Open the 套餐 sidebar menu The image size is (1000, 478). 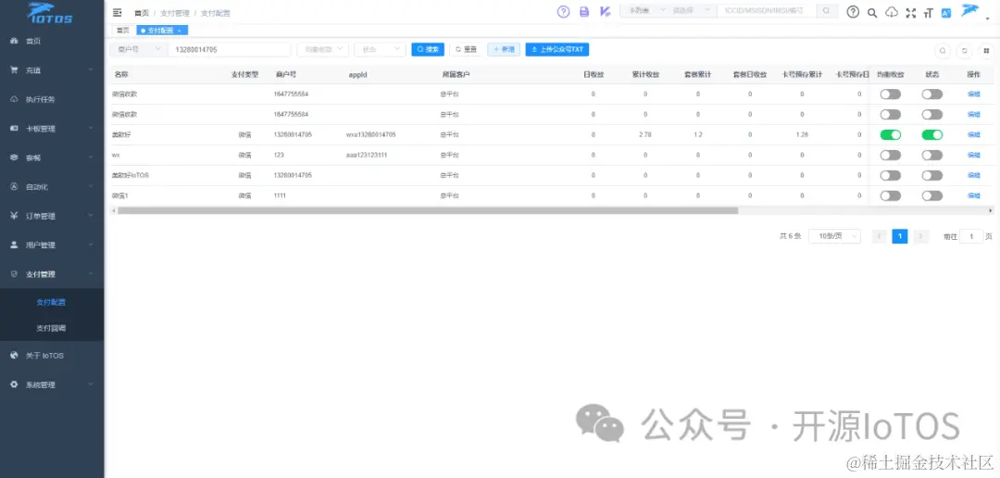click(x=51, y=157)
